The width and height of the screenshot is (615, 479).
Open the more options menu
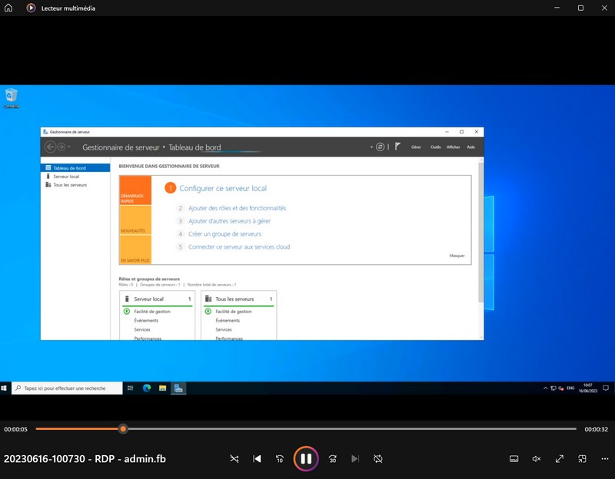(605, 459)
